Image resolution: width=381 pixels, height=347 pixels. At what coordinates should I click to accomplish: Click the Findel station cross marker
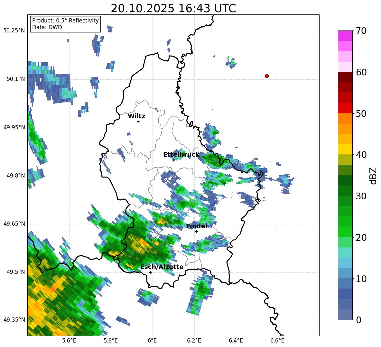coord(196,232)
